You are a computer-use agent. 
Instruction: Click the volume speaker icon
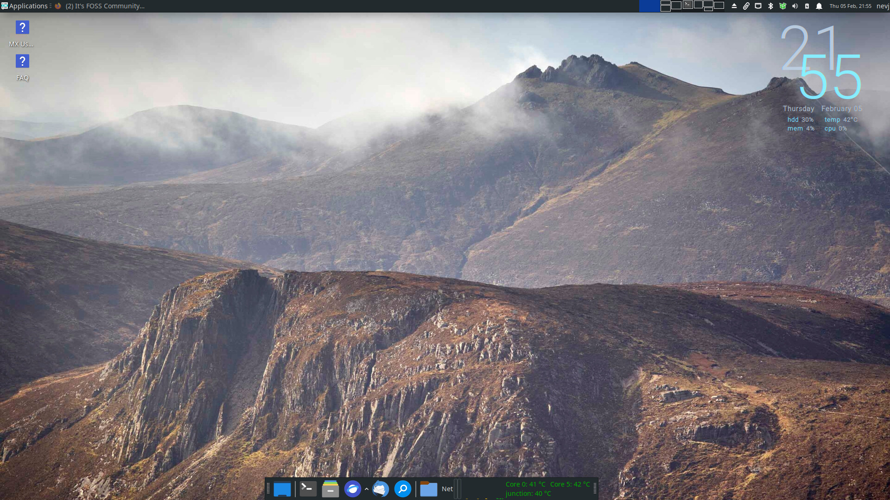(795, 6)
